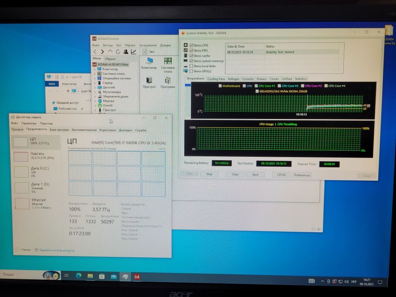Toggle CPU Core #3 graph checkbox
396x297 pixels.
[x=303, y=86]
